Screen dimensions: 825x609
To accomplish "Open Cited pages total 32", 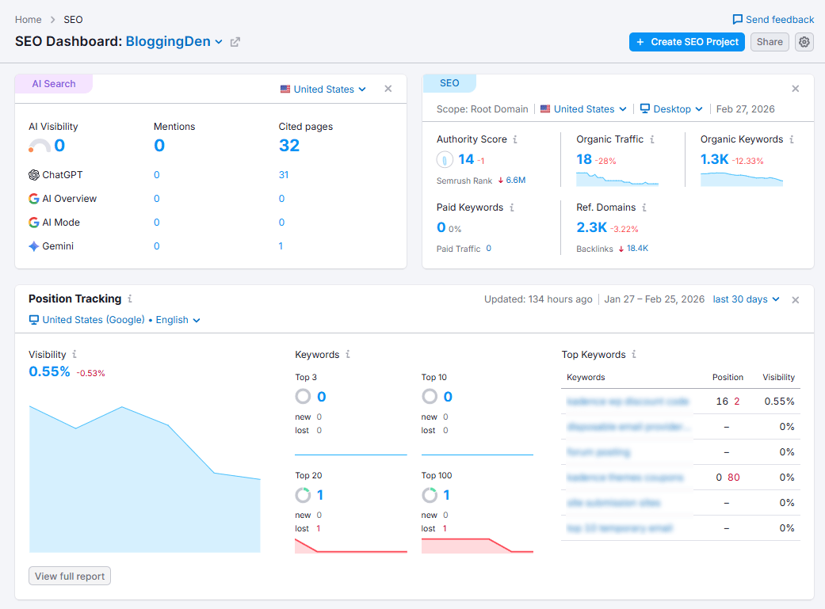I will [x=288, y=146].
